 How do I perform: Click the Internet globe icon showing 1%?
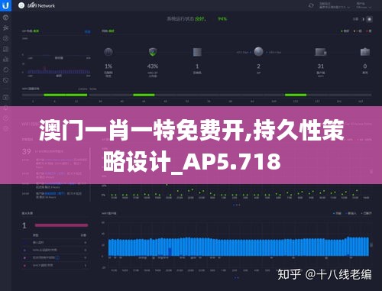(x=108, y=52)
